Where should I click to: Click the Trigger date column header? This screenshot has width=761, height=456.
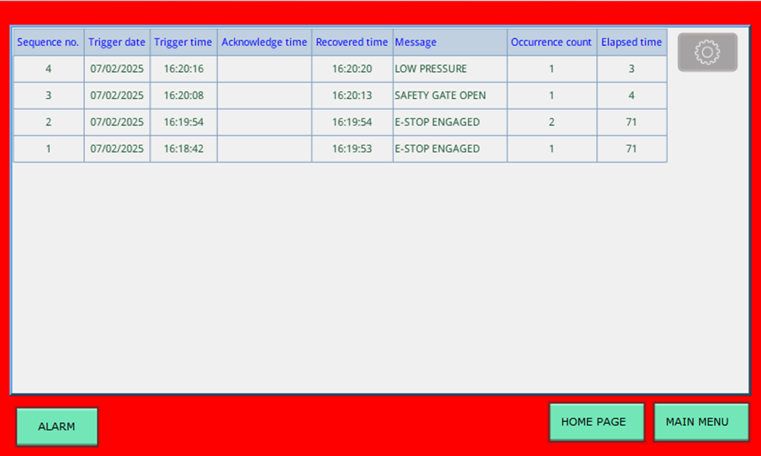click(x=117, y=42)
